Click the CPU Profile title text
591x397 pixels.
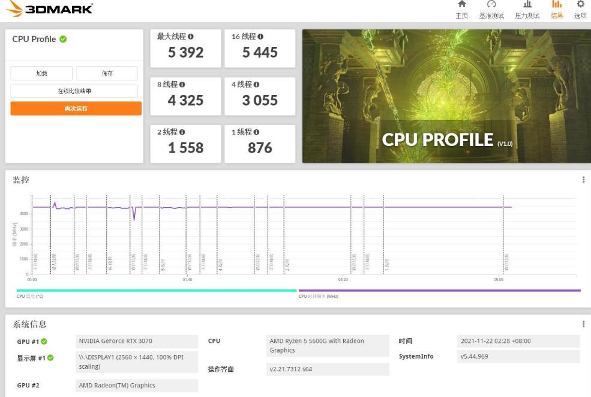click(34, 39)
